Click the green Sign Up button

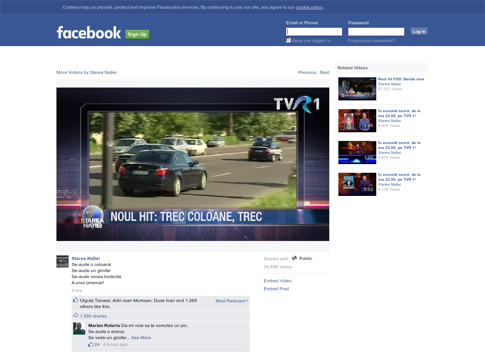[x=137, y=34]
